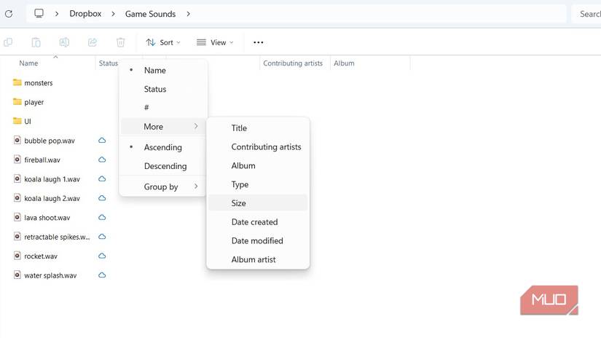
Task: Click the retractable spikes file icon
Action: tap(17, 236)
